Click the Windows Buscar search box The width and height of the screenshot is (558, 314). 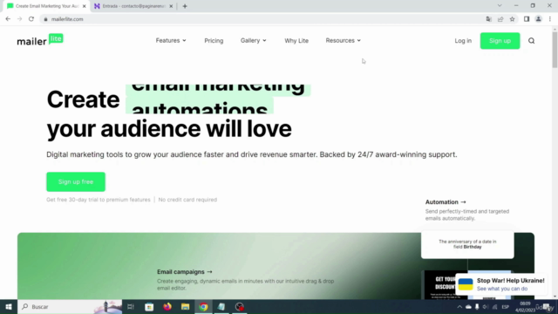point(70,306)
